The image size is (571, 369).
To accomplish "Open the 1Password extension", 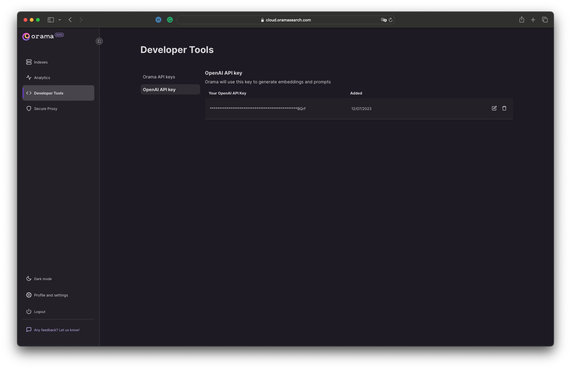I will pyautogui.click(x=158, y=20).
